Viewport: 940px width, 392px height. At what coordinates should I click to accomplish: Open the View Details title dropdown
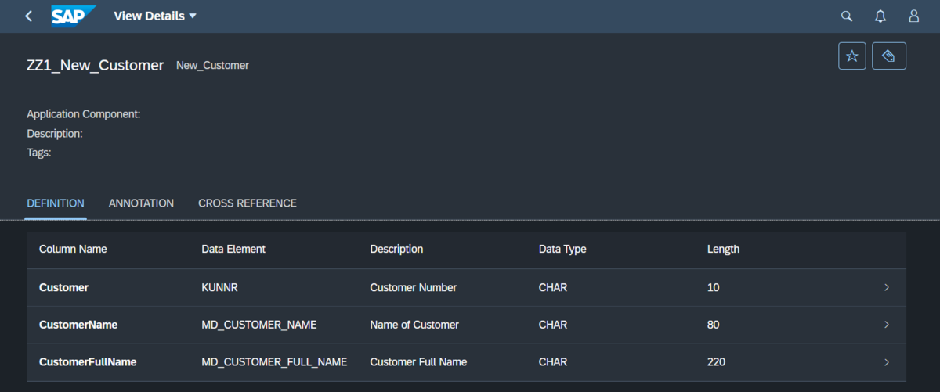tap(155, 16)
